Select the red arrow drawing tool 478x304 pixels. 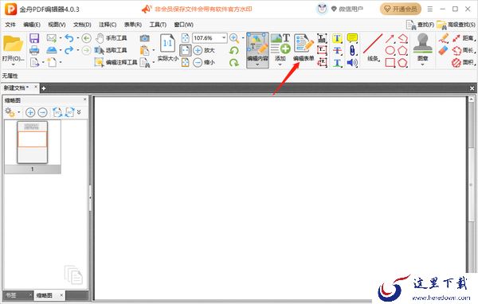[x=390, y=38]
